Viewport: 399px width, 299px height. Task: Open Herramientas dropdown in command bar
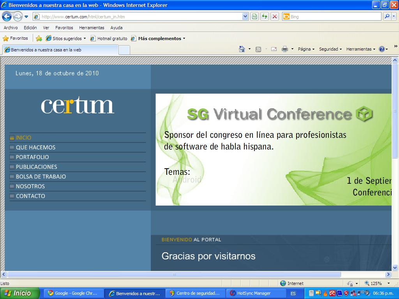click(360, 49)
